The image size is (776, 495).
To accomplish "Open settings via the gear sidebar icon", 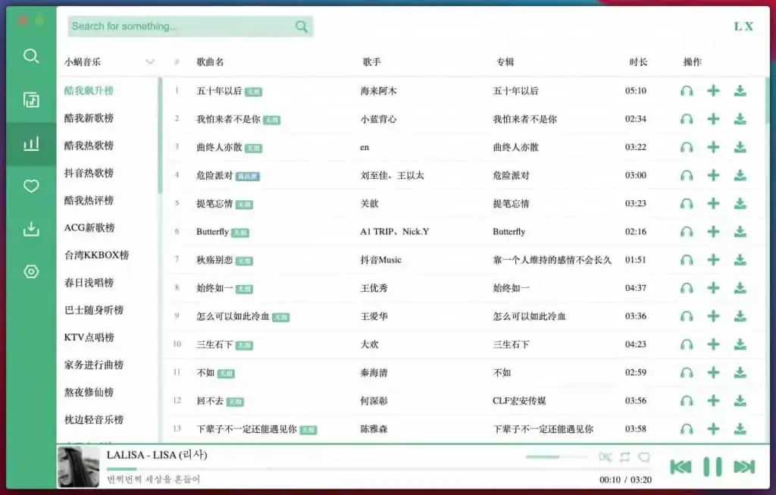I will point(30,271).
